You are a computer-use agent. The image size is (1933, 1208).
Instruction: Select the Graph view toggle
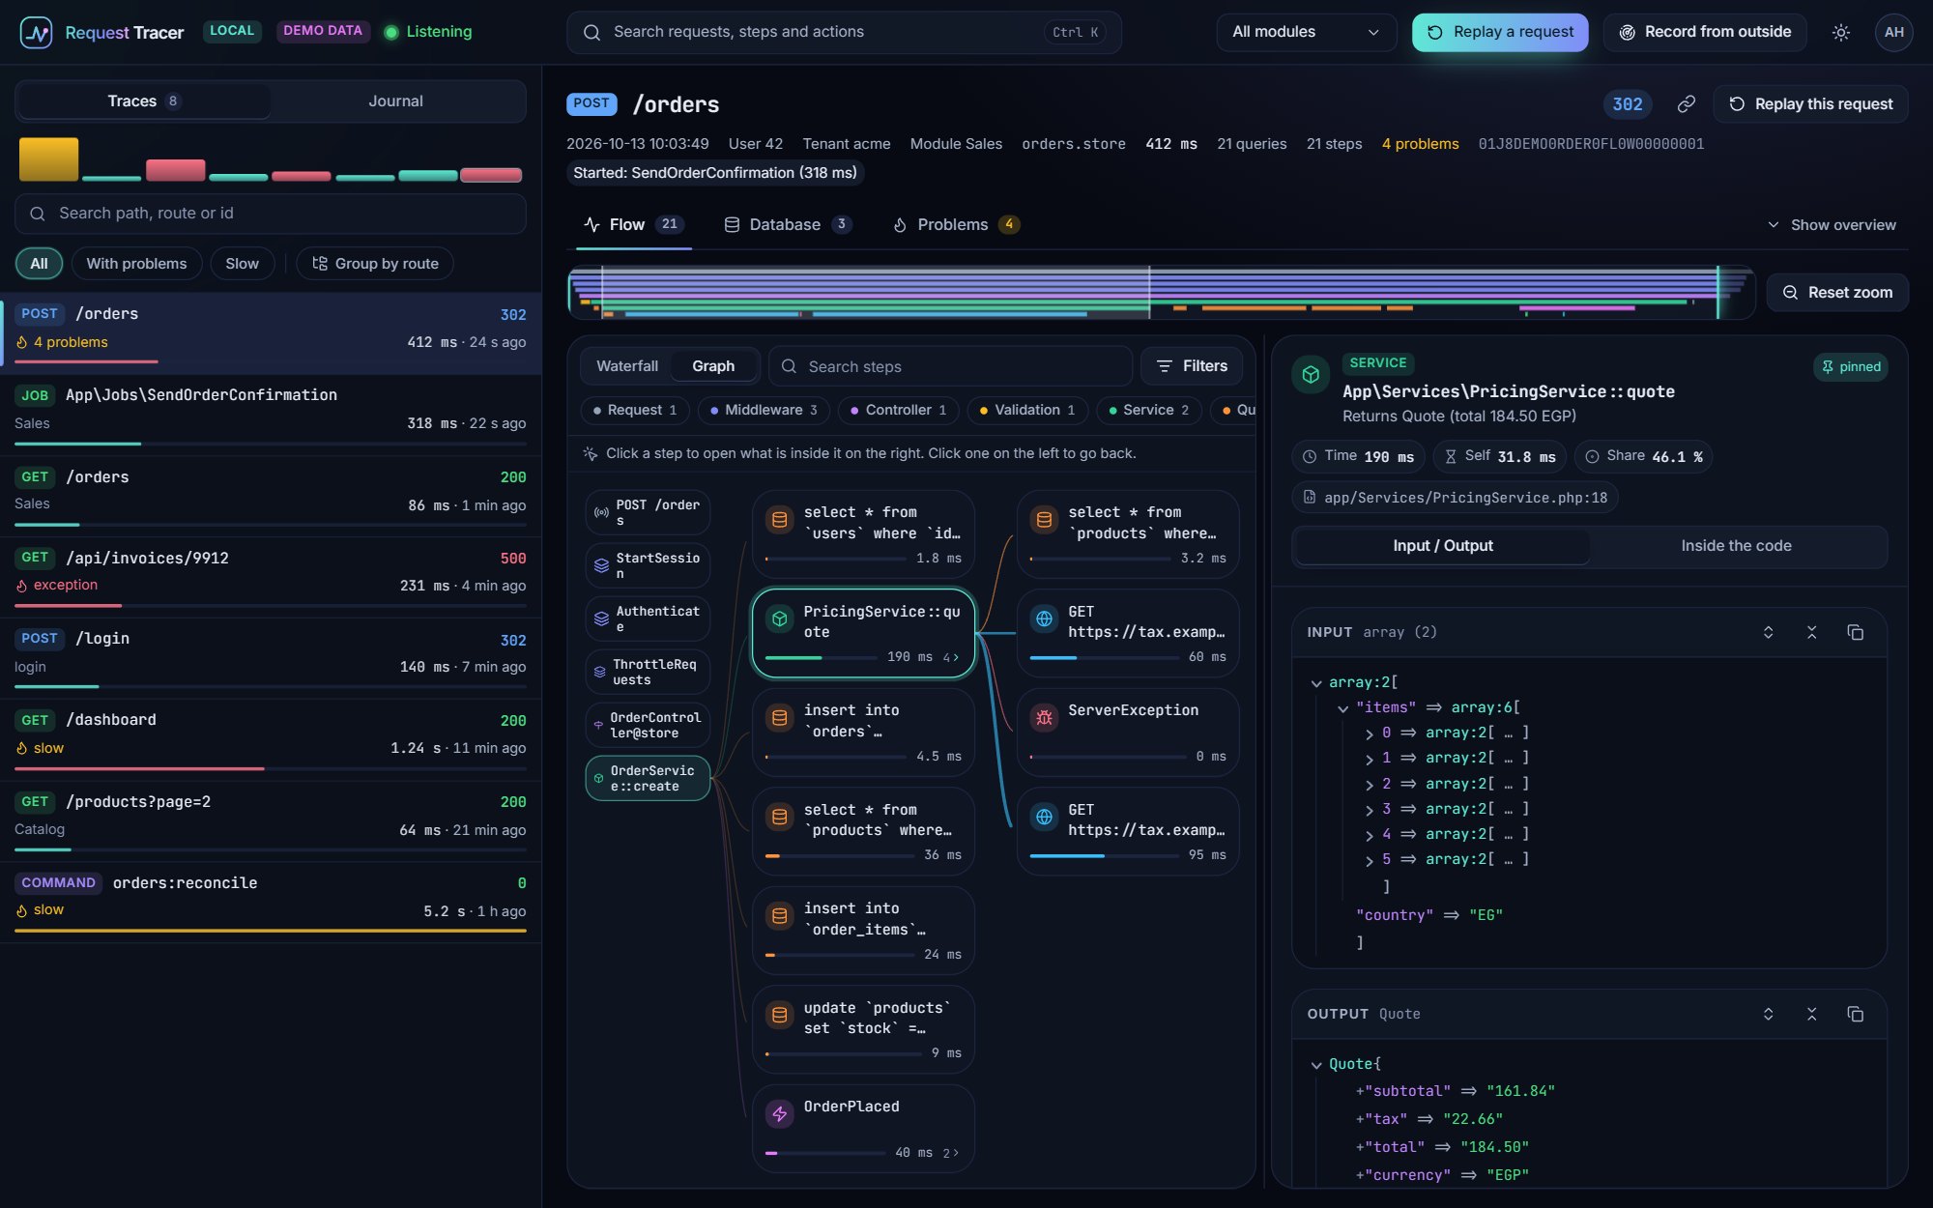pyautogui.click(x=713, y=366)
